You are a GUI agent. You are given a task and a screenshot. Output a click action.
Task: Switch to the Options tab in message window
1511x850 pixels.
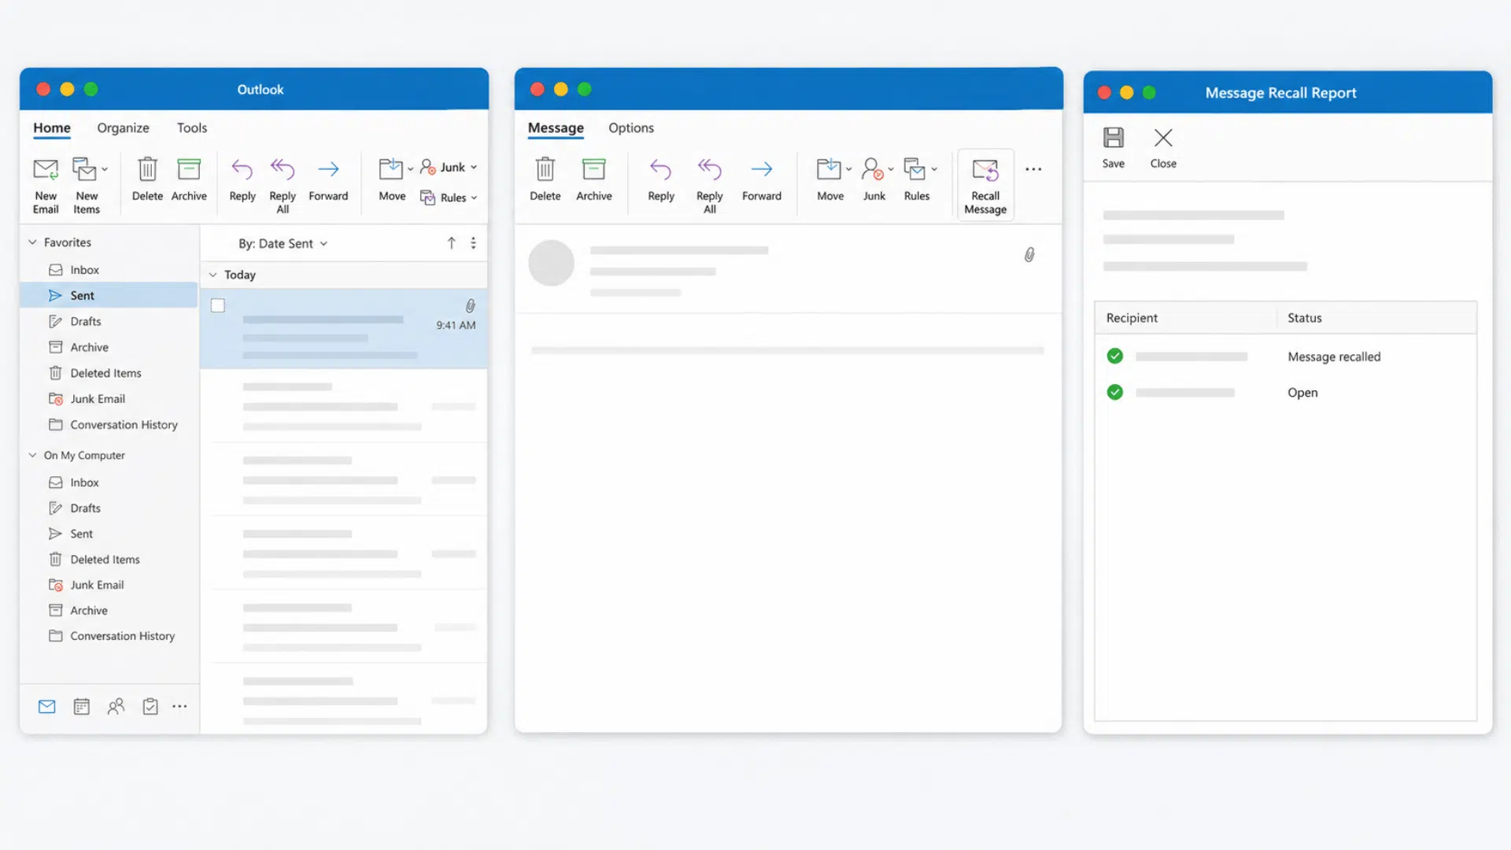[x=631, y=128]
